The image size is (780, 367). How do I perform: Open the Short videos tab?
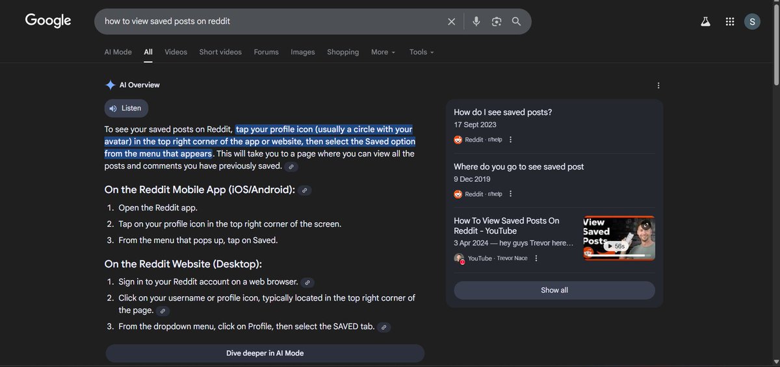[220, 52]
